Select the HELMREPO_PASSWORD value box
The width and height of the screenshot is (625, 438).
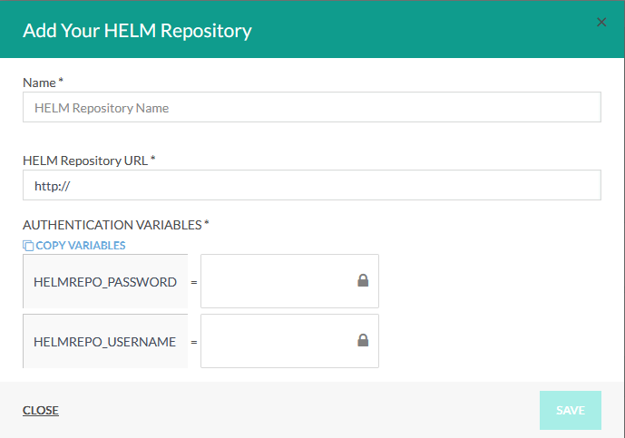pos(277,281)
